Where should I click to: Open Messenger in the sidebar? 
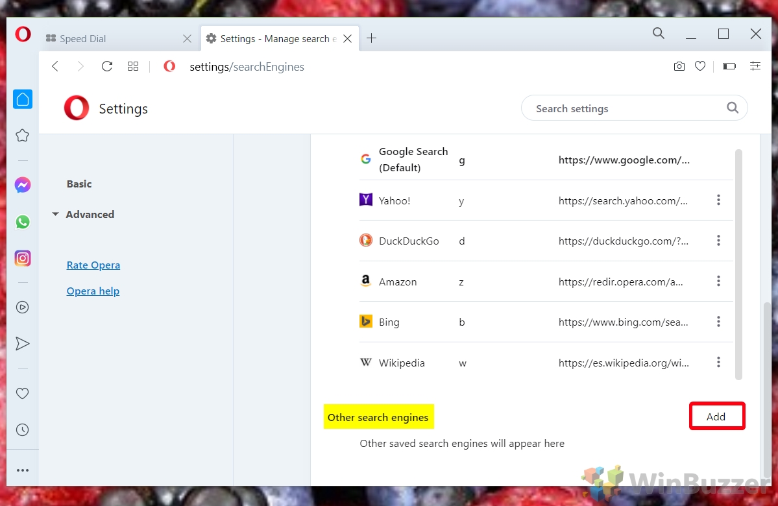pos(23,185)
